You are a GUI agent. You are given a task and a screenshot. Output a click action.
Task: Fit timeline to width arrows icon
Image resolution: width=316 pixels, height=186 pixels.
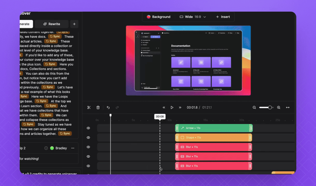pyautogui.click(x=288, y=107)
